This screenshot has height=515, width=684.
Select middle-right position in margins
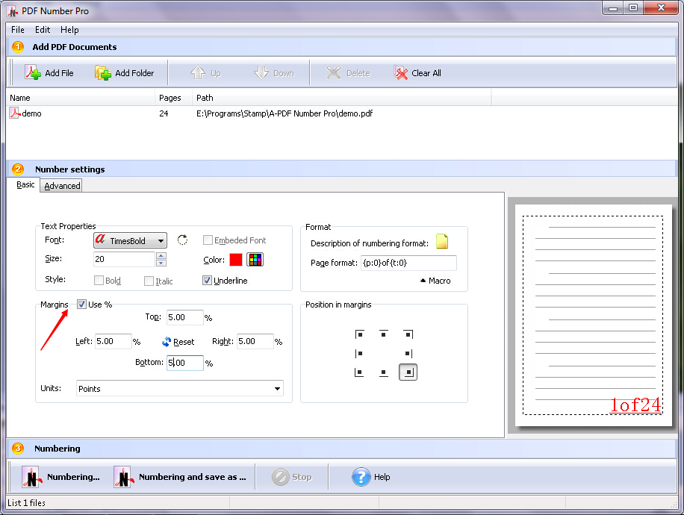(408, 353)
